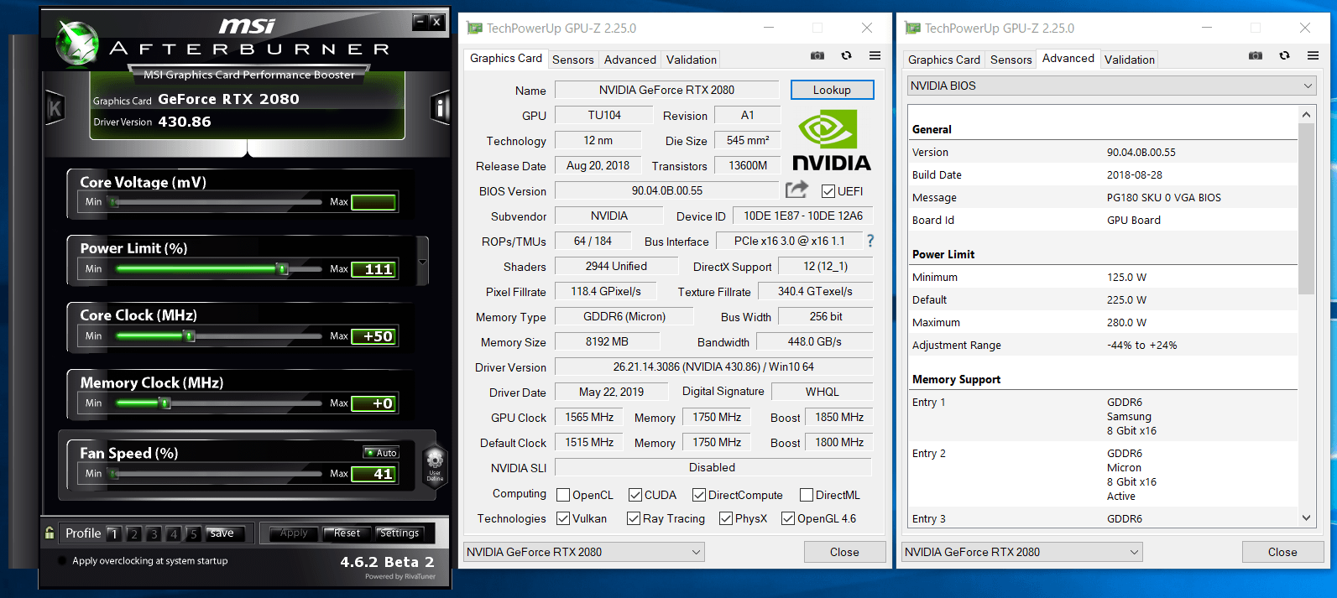Click scrollbar up arrow in Advanced window
The image size is (1337, 598).
[x=1306, y=115]
